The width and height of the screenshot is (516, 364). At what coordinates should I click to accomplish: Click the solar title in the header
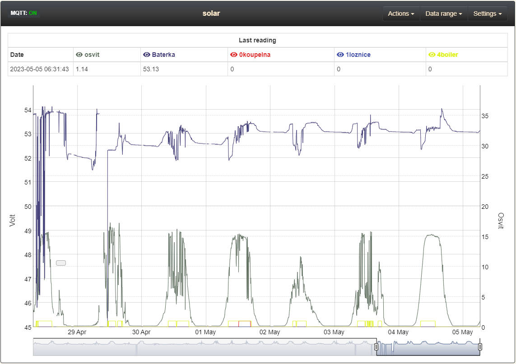(211, 13)
